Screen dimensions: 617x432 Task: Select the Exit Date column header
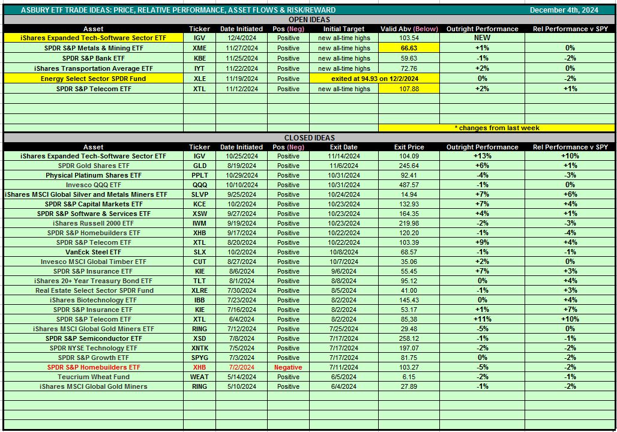click(x=344, y=147)
